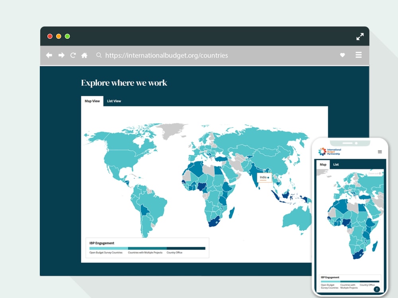398x298 pixels.
Task: Reload the page with refresh icon
Action: click(x=73, y=55)
